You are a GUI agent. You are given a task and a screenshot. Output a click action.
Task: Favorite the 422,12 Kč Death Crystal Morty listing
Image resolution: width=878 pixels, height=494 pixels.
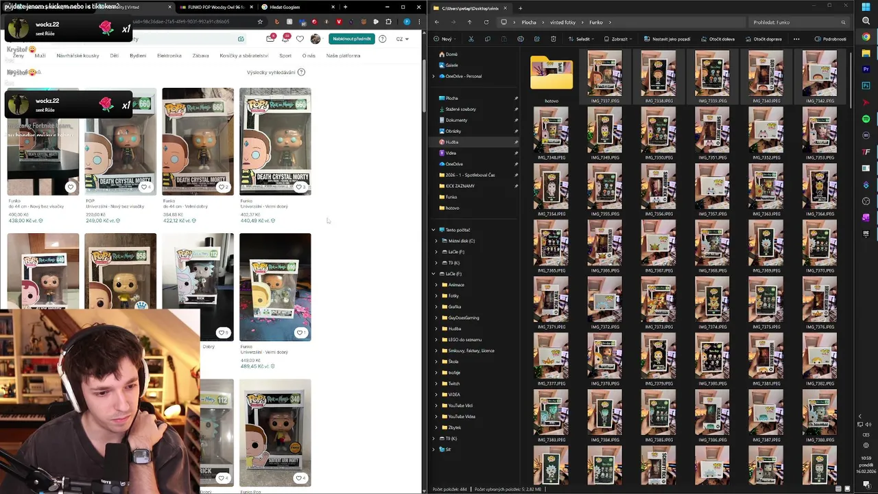[x=222, y=187]
